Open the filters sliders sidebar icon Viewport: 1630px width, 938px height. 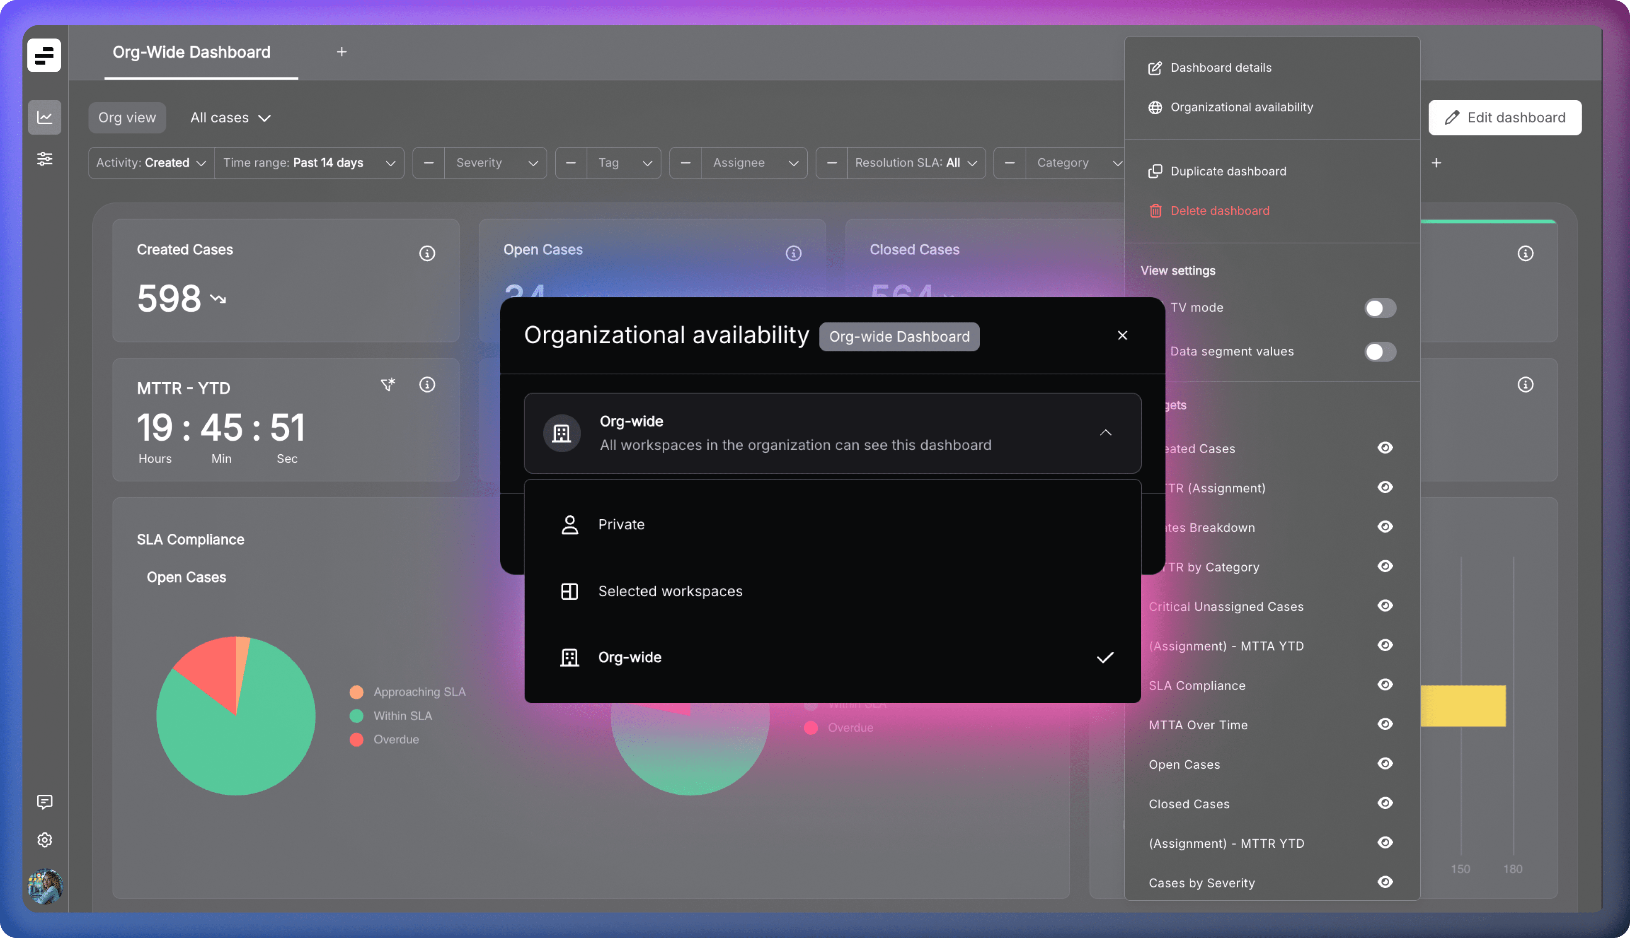(x=44, y=159)
